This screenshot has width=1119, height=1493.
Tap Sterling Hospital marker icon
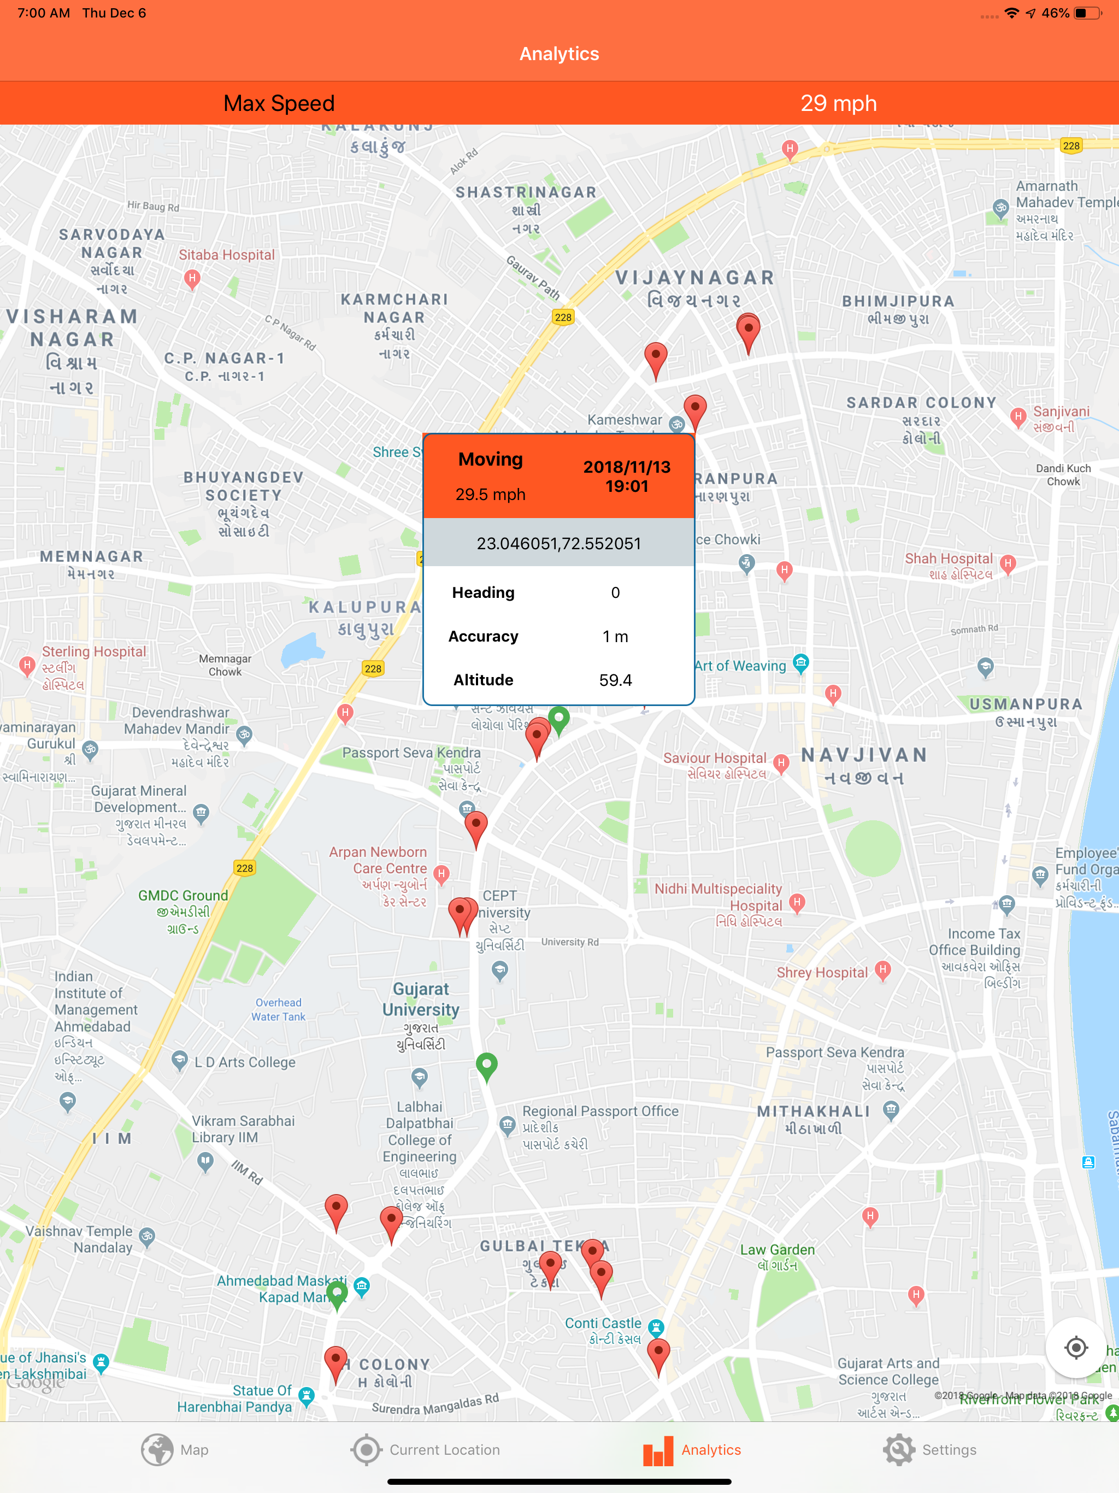click(x=26, y=666)
